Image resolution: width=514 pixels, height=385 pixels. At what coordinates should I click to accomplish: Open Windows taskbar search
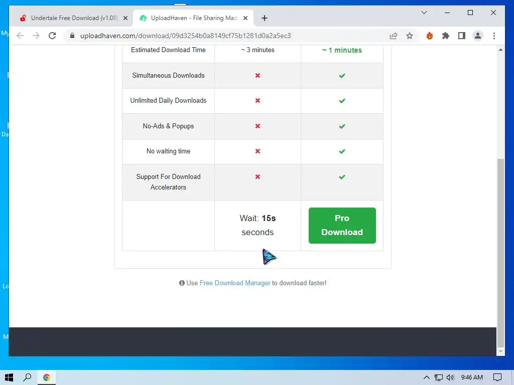(x=27, y=377)
